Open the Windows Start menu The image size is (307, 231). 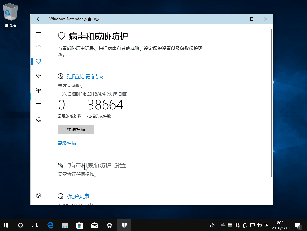(6, 225)
